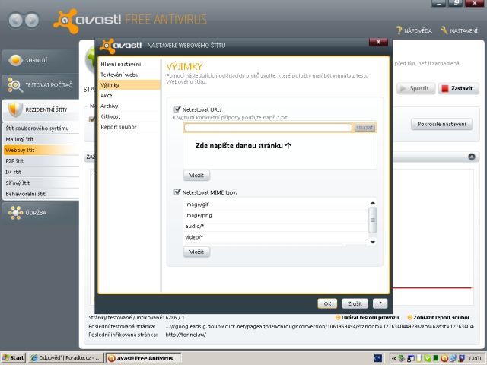487x365 pixels.
Task: Open the Windows Start button
Action: (x=14, y=358)
